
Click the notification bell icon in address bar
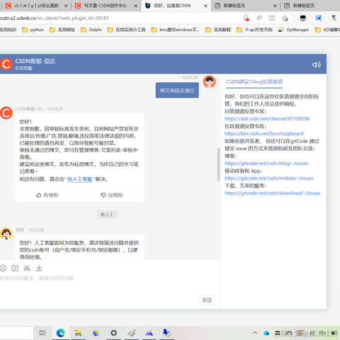pyautogui.click(x=246, y=18)
